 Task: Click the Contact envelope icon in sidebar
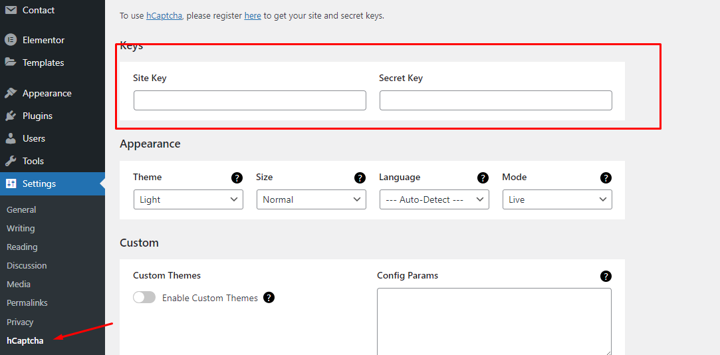11,10
